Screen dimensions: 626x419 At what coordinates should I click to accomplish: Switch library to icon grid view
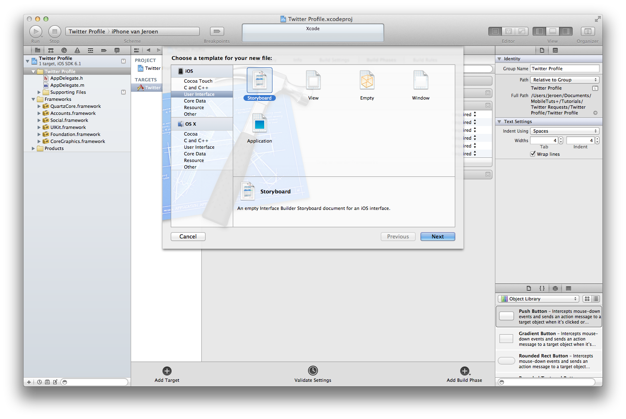(587, 299)
